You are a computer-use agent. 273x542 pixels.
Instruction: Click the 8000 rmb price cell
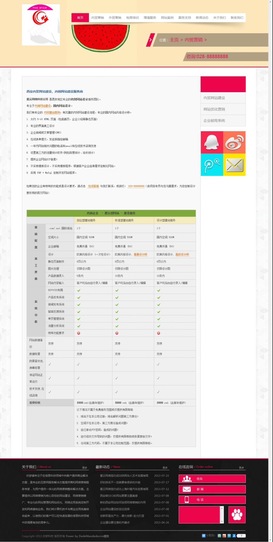coord(175,403)
